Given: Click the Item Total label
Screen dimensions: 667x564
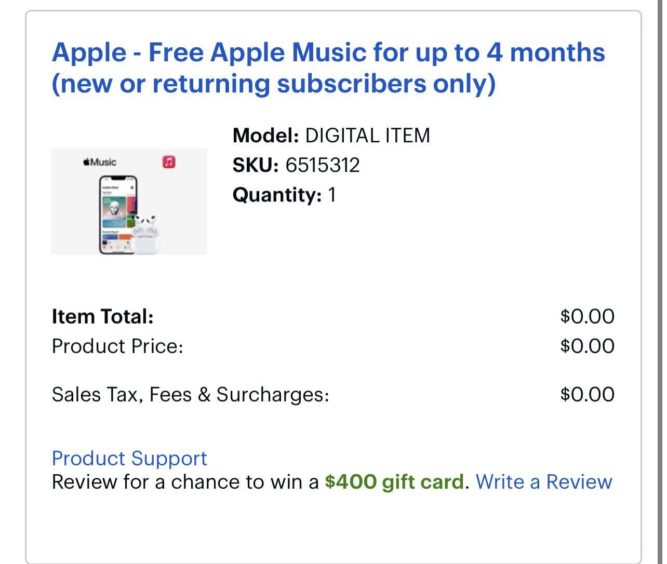Looking at the screenshot, I should point(103,316).
